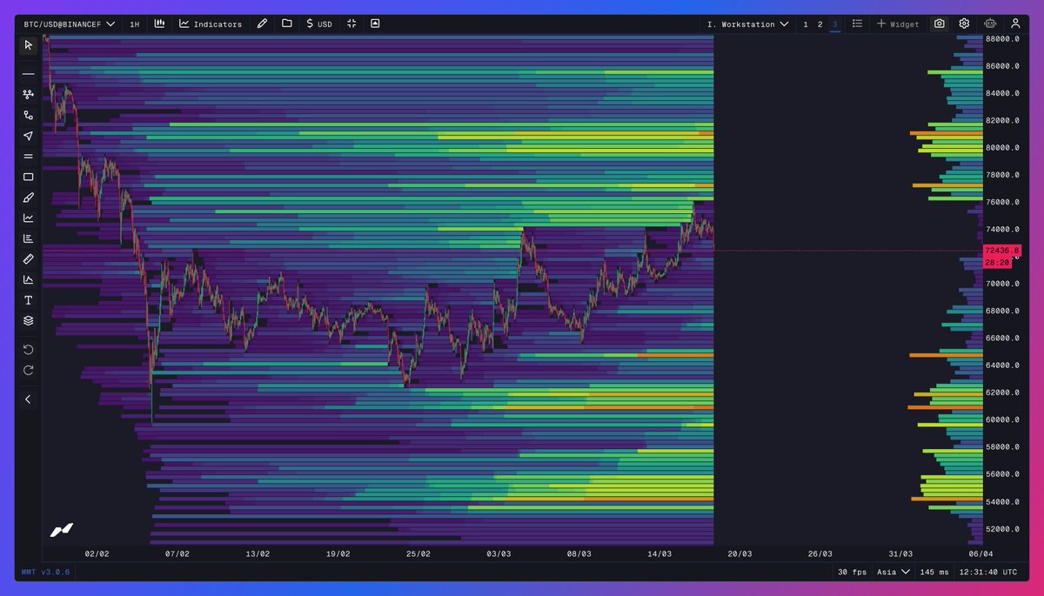Open the drawing layers panel
The height and width of the screenshot is (596, 1044).
point(28,320)
